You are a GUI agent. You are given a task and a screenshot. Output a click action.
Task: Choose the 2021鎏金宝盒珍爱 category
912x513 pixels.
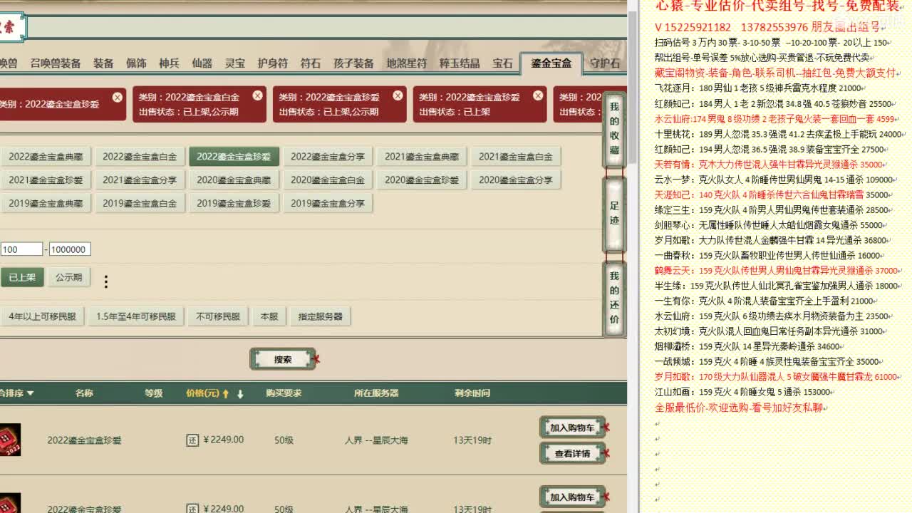(x=46, y=180)
